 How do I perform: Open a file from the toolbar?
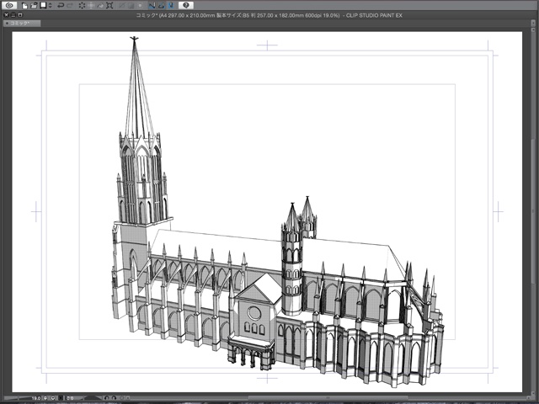(34, 5)
